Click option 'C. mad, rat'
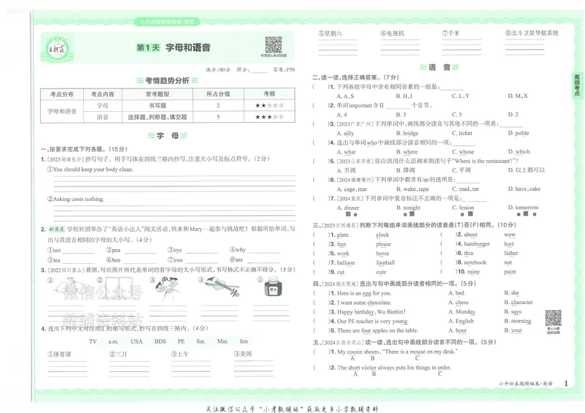585x413 pixels. click(465, 189)
